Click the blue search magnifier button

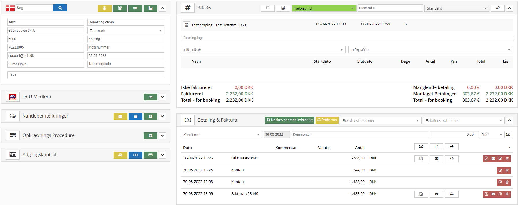coord(60,8)
